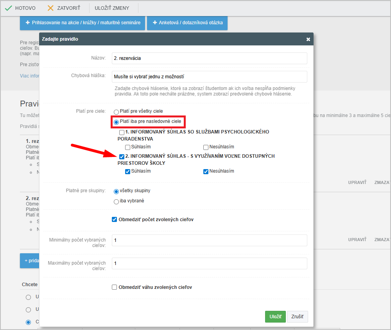The width and height of the screenshot is (391, 330).
Task: Click the Minimálny počet vybraných cieľov field
Action: click(x=209, y=240)
